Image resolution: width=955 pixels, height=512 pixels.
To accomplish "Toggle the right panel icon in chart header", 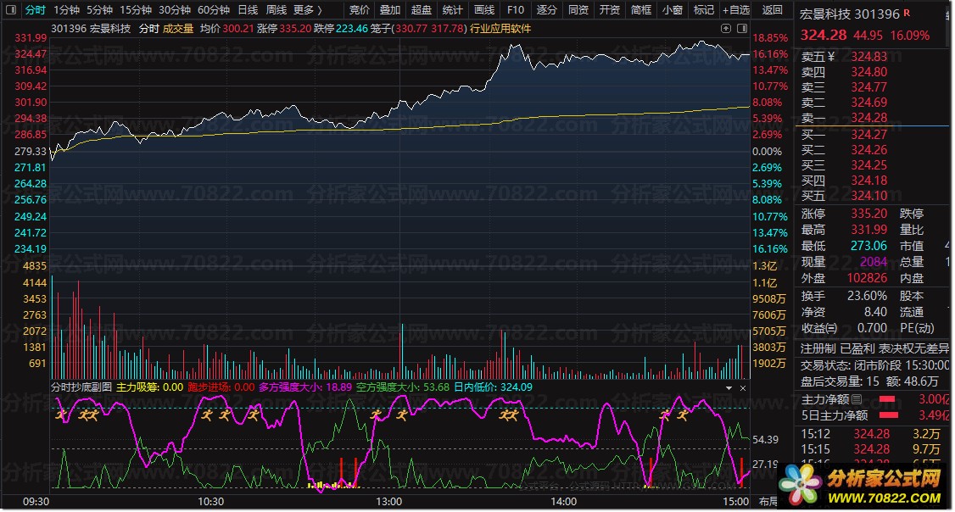I will coord(742,29).
